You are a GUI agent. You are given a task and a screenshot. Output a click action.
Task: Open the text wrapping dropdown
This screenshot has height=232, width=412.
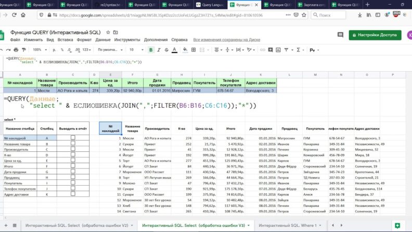[x=240, y=49]
